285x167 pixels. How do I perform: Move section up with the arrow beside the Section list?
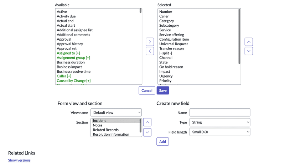click(x=147, y=122)
